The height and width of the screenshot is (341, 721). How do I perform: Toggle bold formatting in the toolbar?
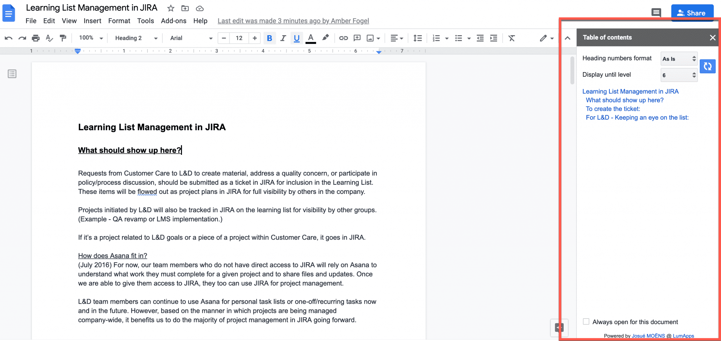pyautogui.click(x=270, y=38)
